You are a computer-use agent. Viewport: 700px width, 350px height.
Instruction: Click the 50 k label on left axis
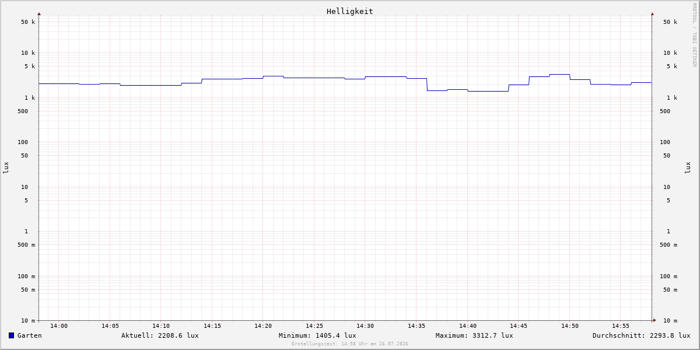pyautogui.click(x=28, y=22)
